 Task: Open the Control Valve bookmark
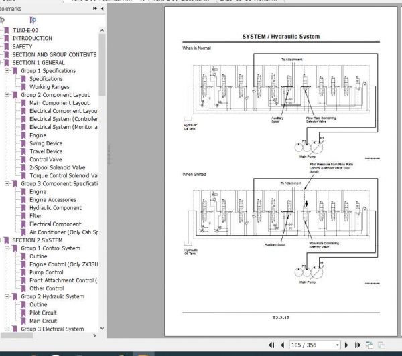coord(46,159)
